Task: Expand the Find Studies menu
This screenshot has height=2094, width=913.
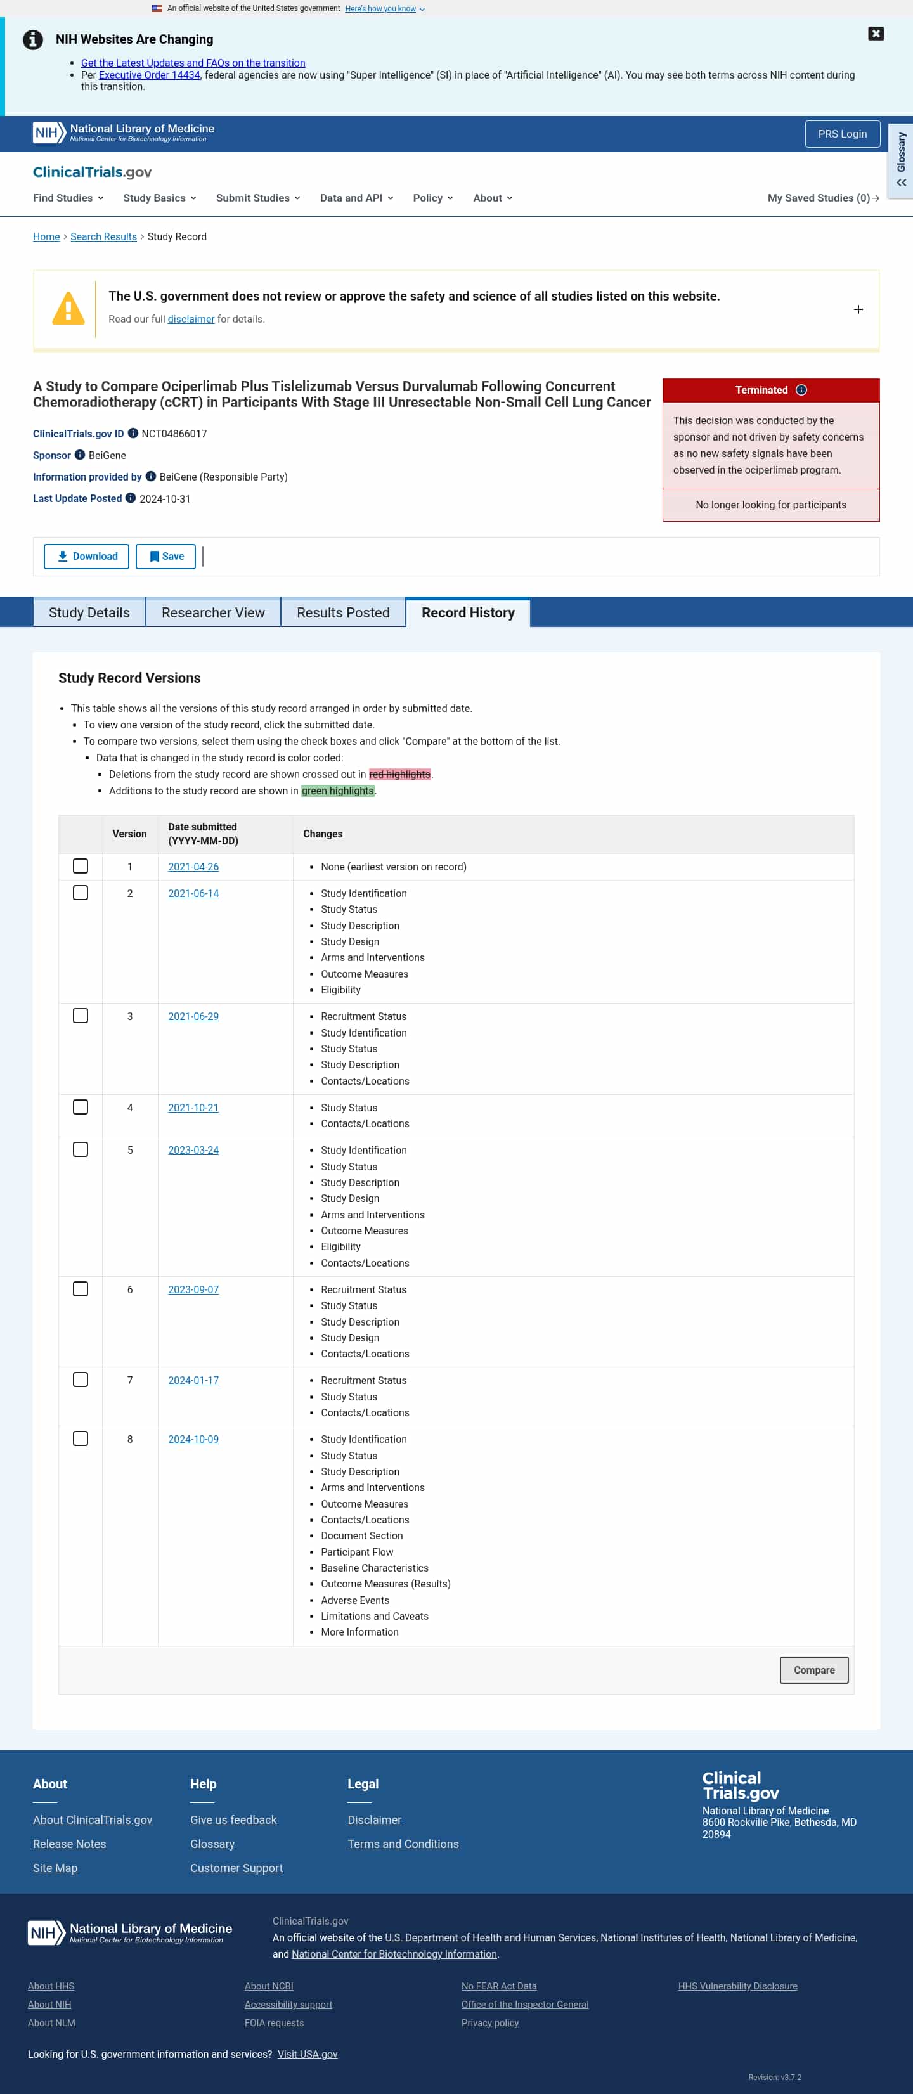Action: pyautogui.click(x=68, y=198)
